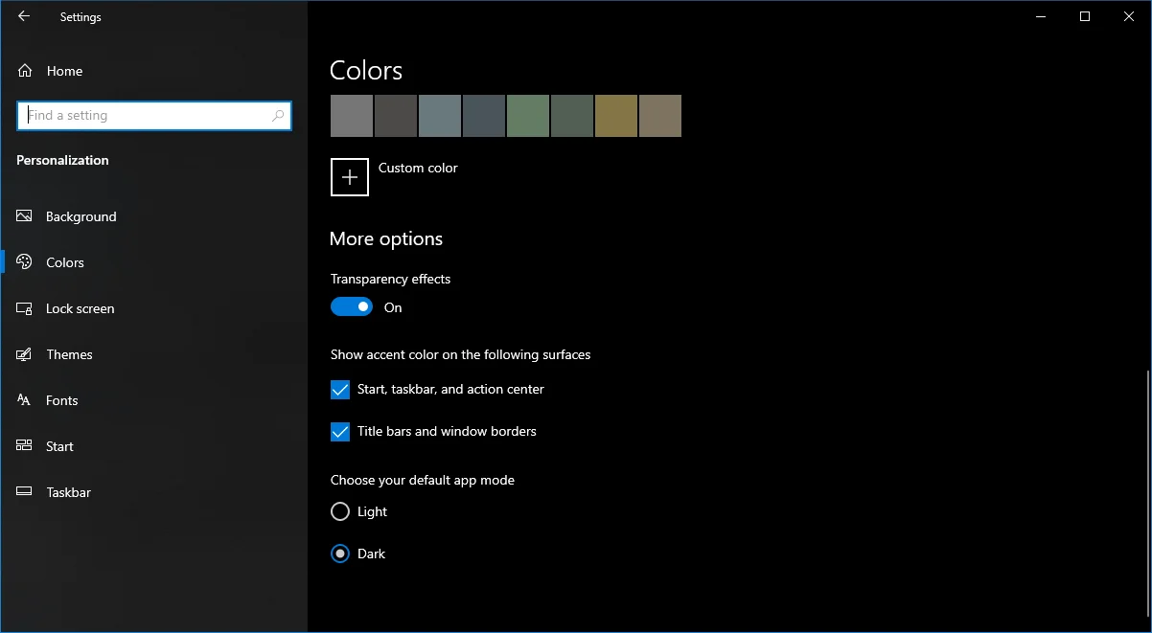Click the Taskbar icon in sidebar
The height and width of the screenshot is (633, 1152).
[25, 492]
